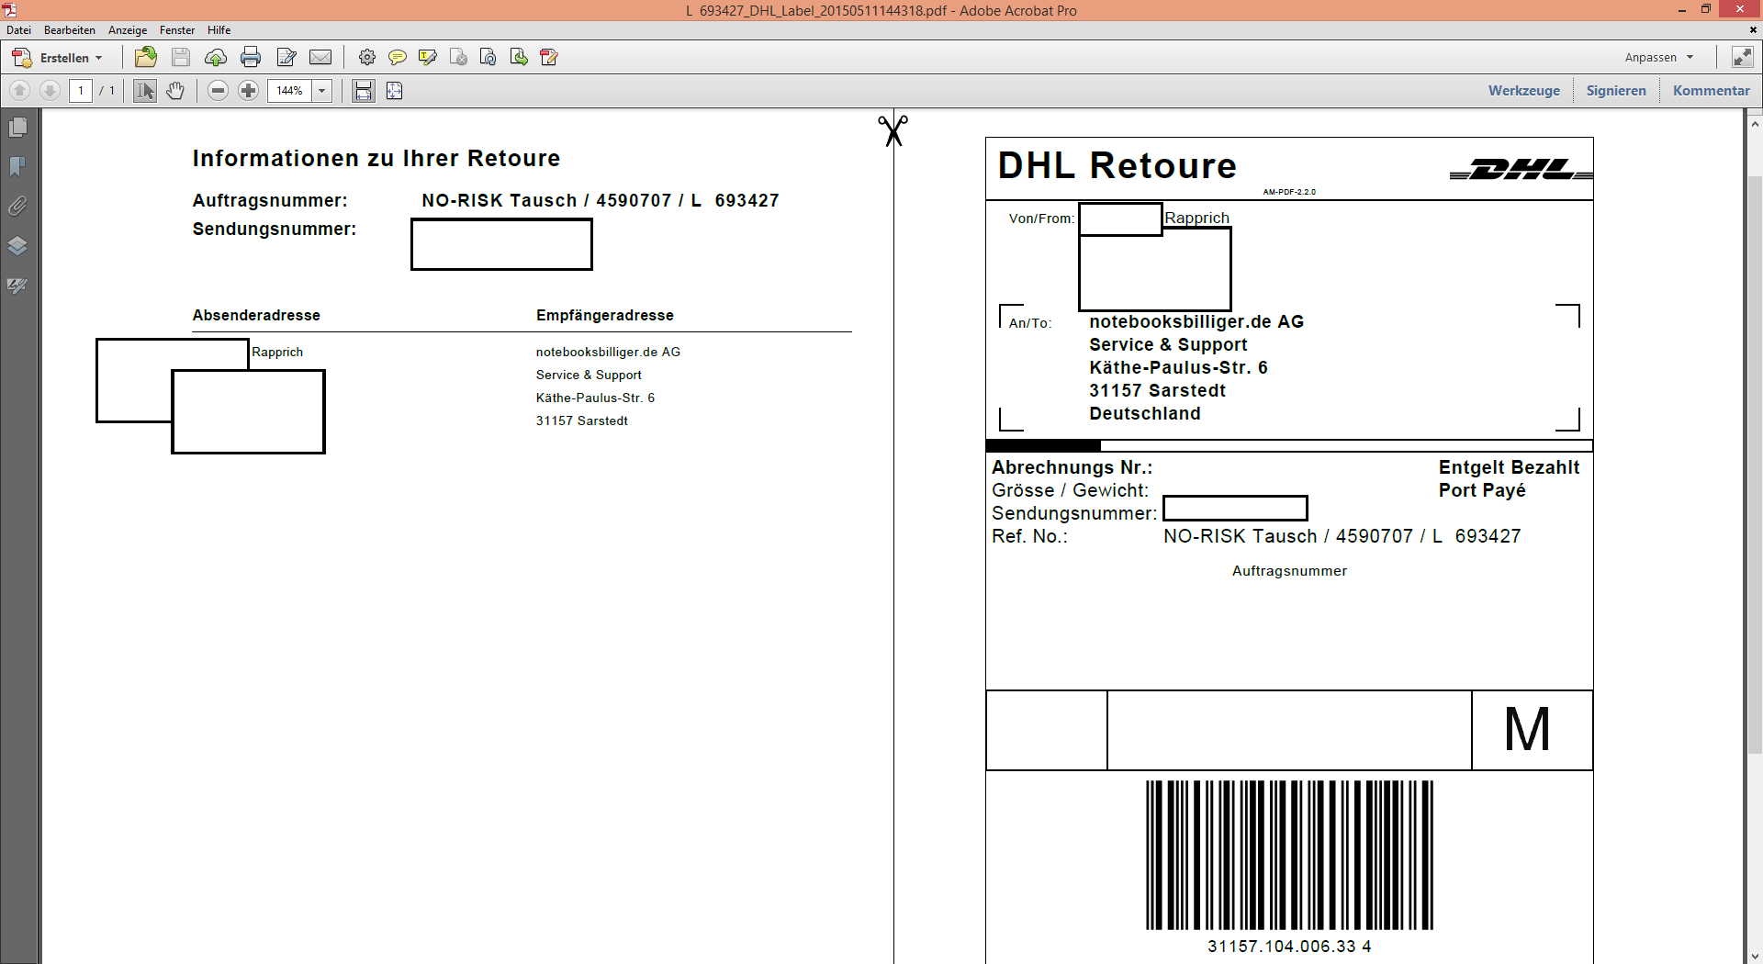Click the 144% zoom value field
The image size is (1763, 964).
(x=290, y=91)
